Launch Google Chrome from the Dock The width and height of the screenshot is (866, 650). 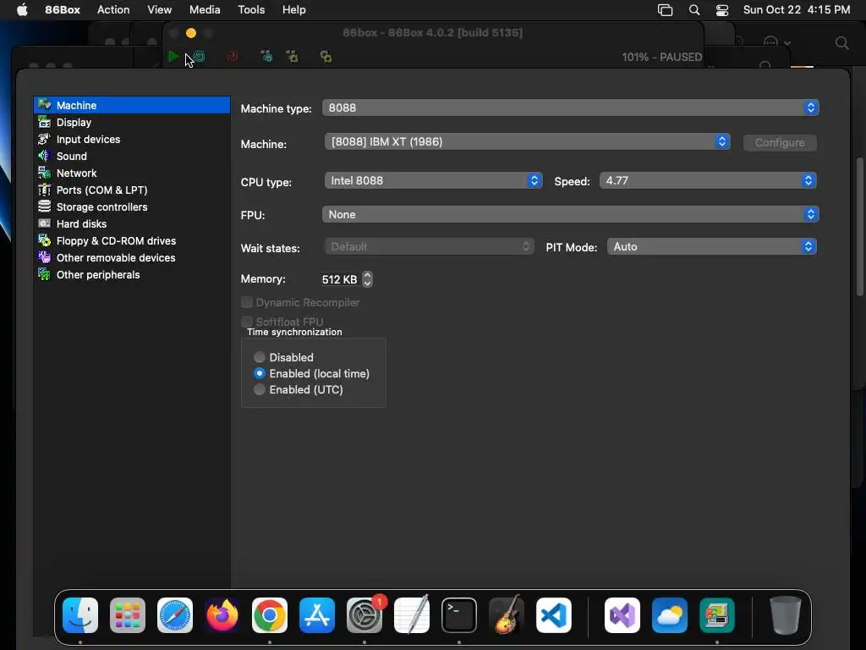270,615
